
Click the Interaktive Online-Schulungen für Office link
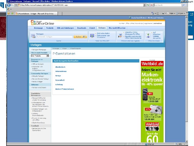click(x=132, y=33)
